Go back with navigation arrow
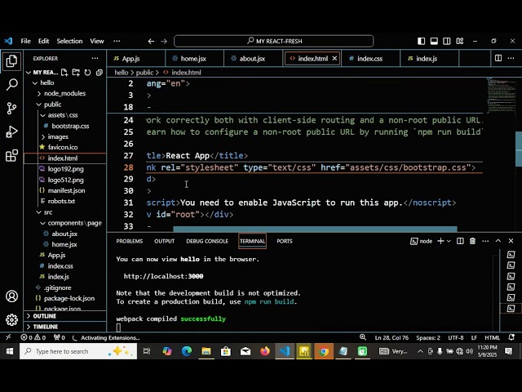Image resolution: width=522 pixels, height=392 pixels. [151, 41]
